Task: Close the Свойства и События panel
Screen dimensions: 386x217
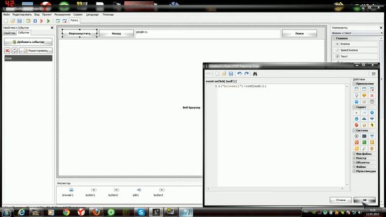Action: [52, 28]
